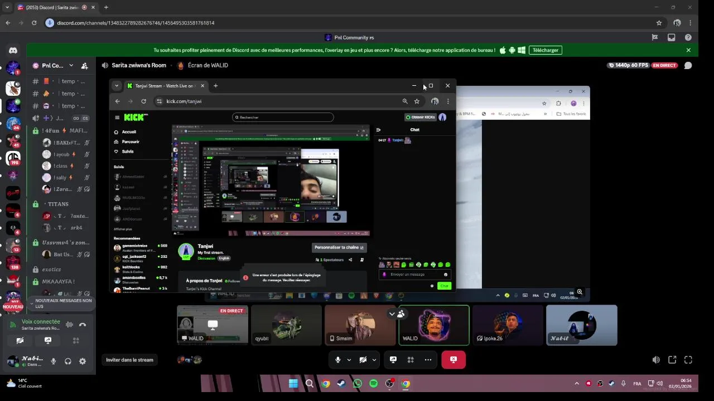The image size is (714, 401).
Task: Click the Chrome address bar URL
Action: [136, 23]
